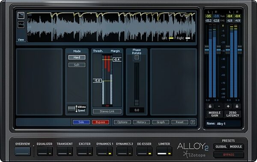
Task: Click the '100 ms' speed value
Action: (82, 107)
